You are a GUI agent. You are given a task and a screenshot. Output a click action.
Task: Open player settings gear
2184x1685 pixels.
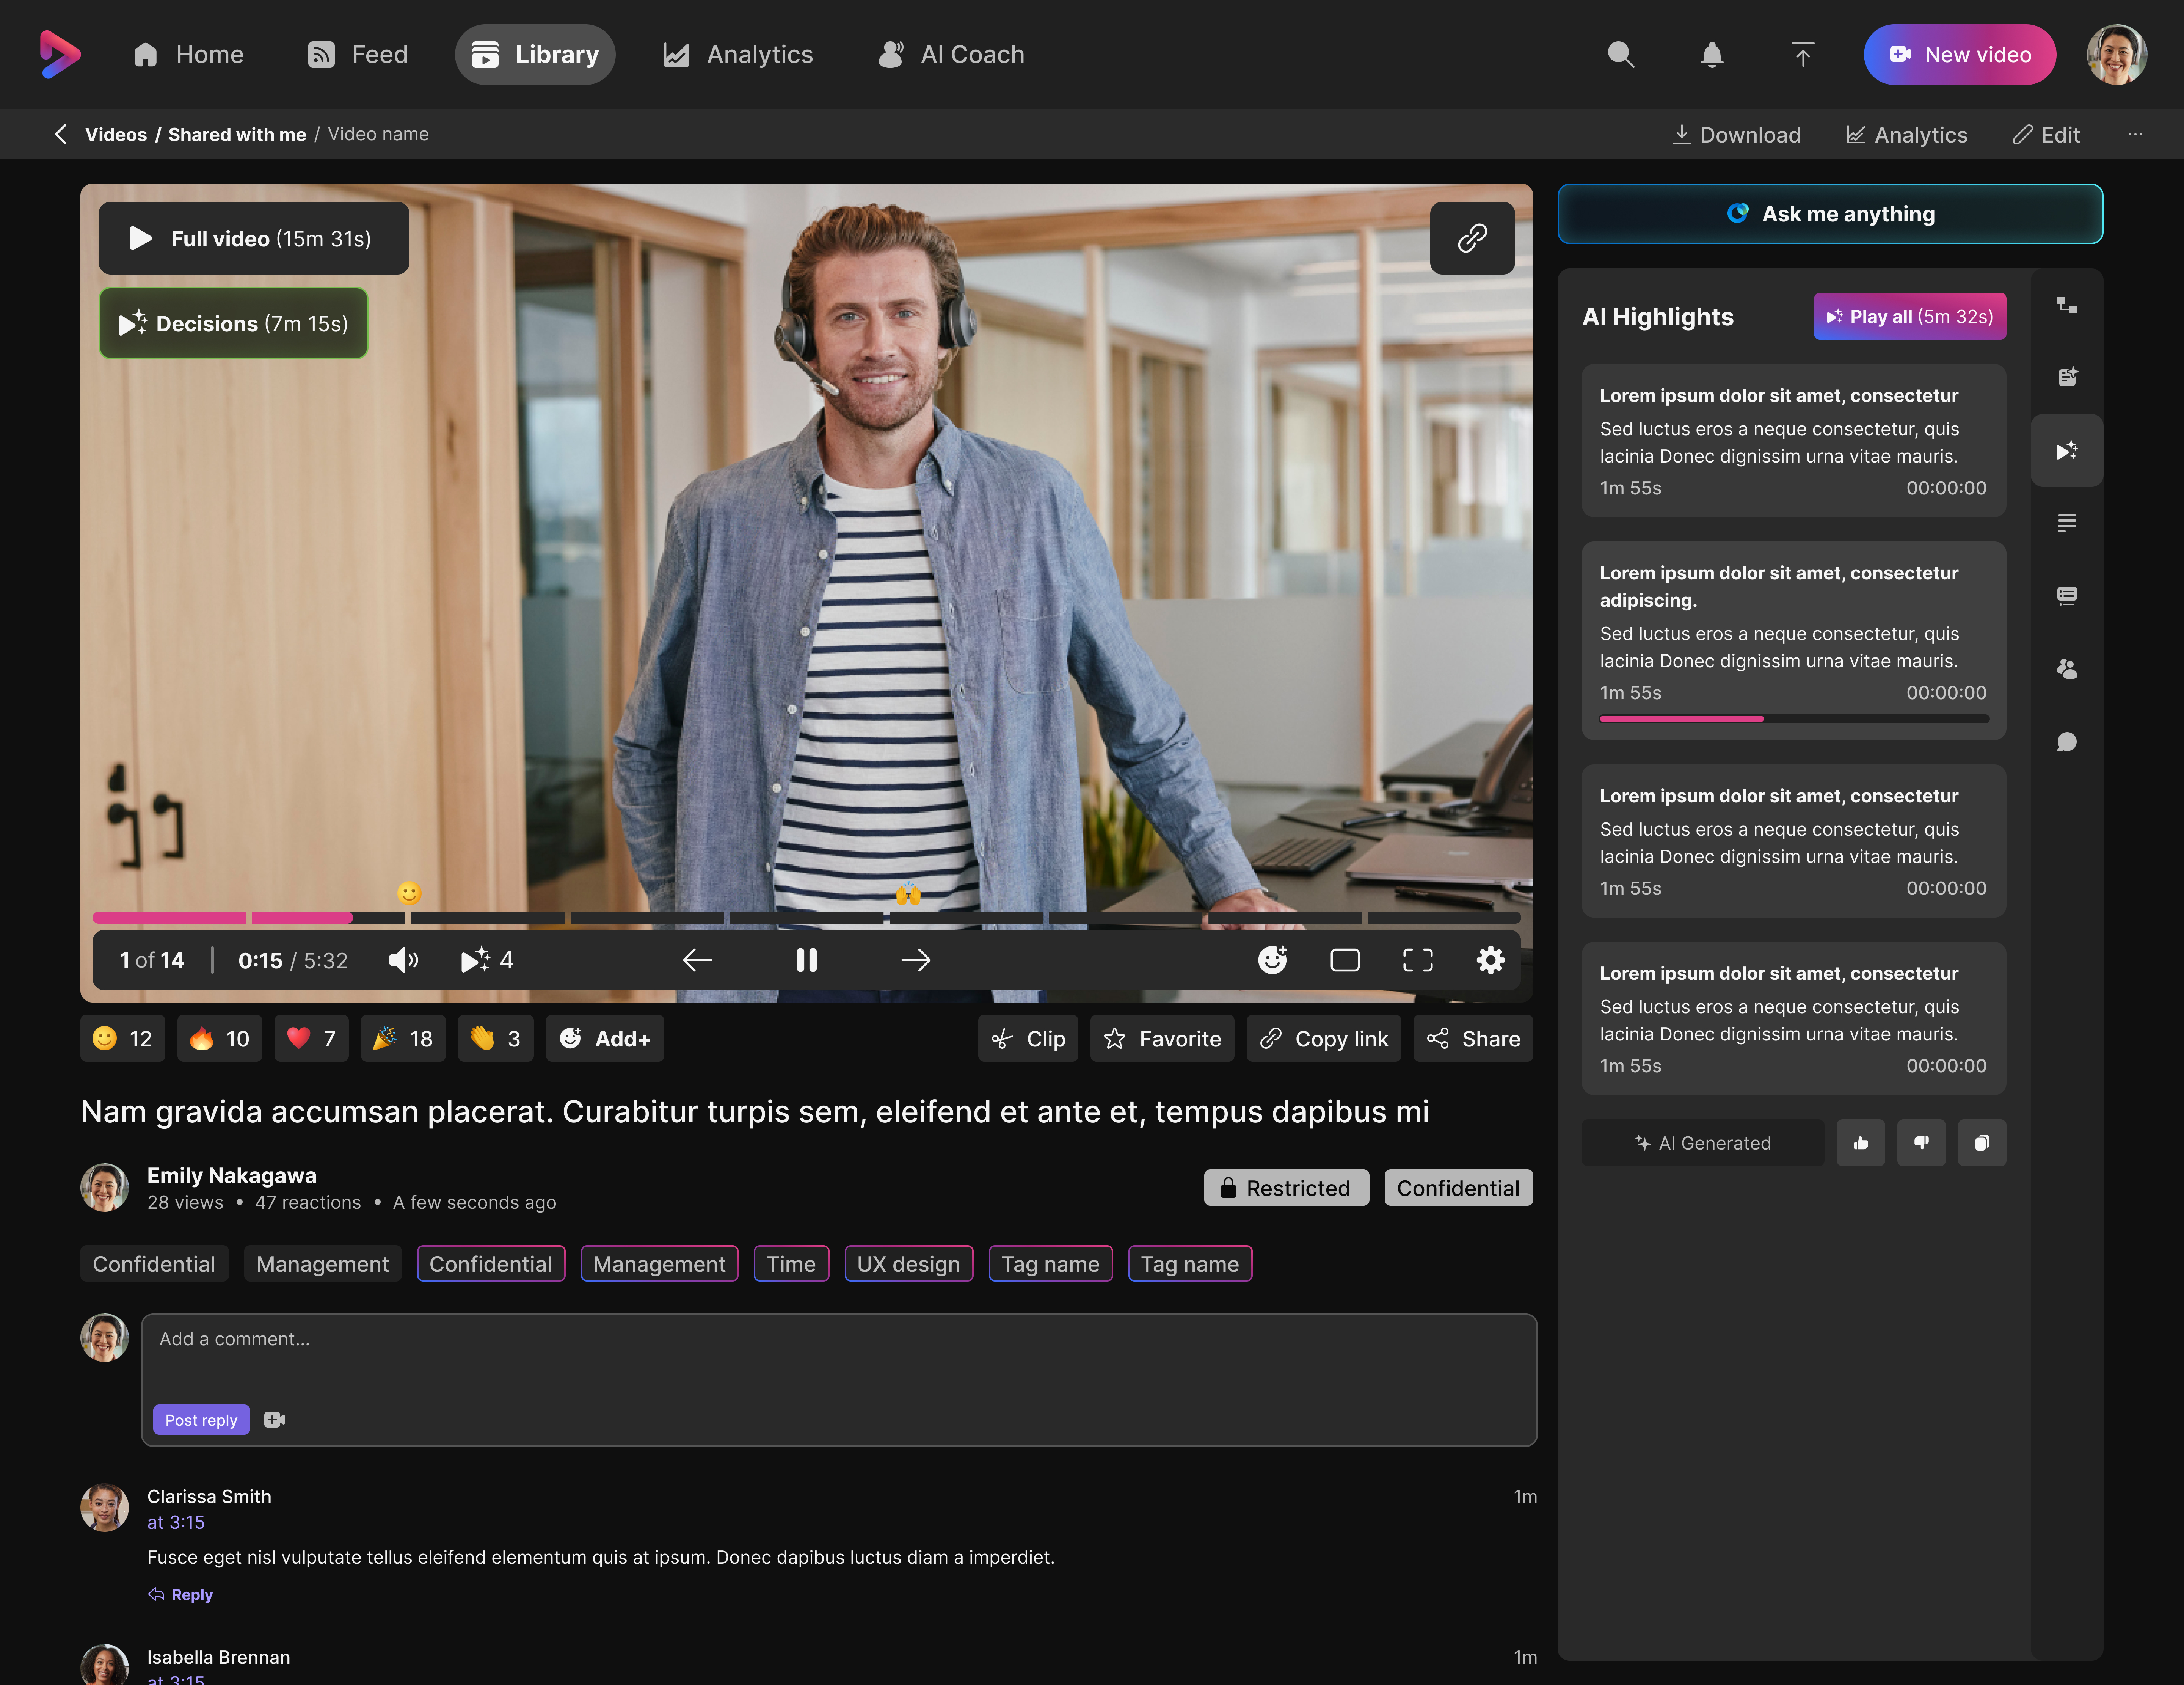click(x=1490, y=960)
